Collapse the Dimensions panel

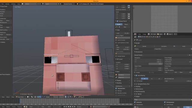tap(139, 52)
